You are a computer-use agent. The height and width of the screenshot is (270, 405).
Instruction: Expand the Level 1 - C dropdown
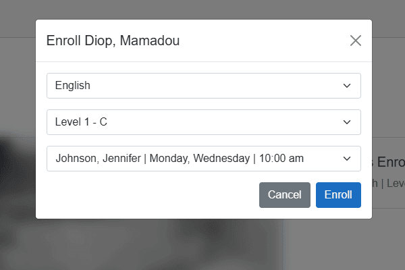point(204,122)
